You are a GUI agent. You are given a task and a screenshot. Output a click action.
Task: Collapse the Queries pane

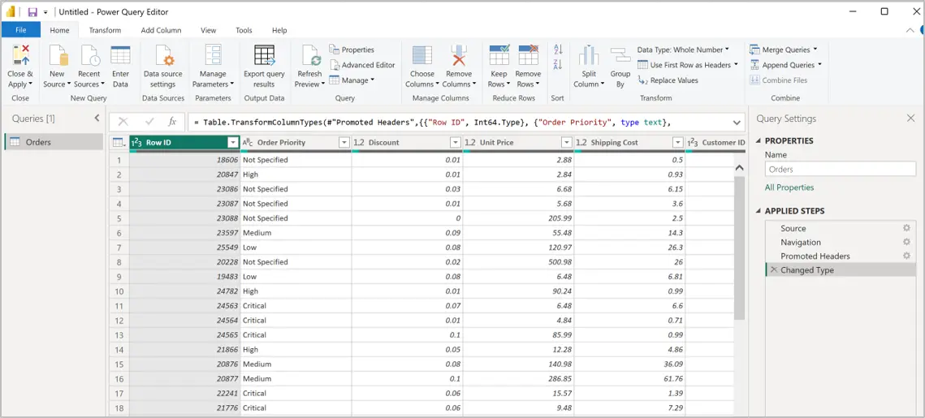pyautogui.click(x=97, y=119)
